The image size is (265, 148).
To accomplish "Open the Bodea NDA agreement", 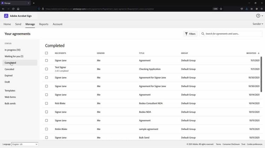I will point(145,112).
